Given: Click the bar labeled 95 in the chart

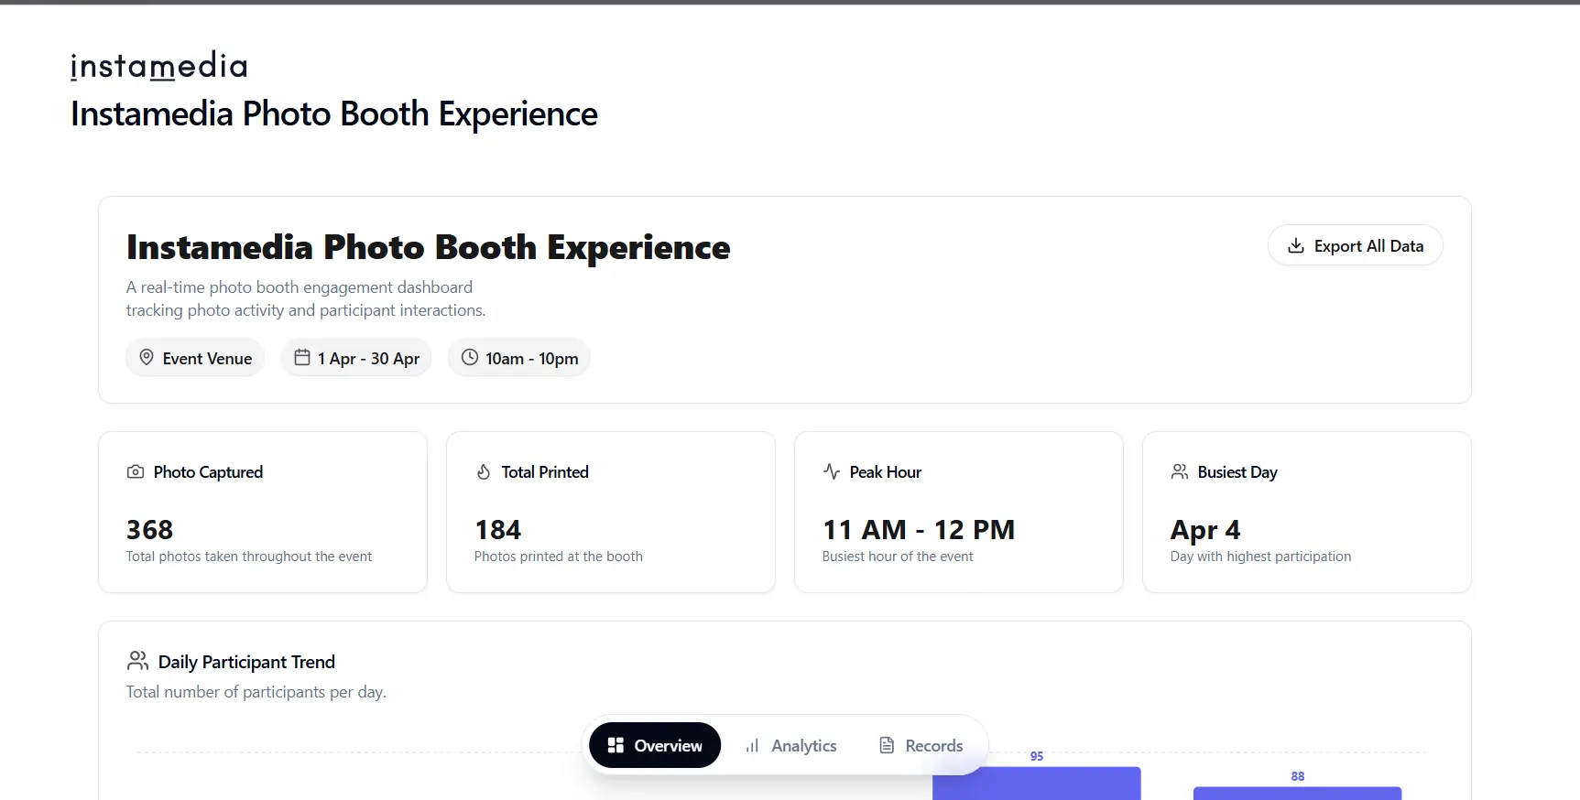Looking at the screenshot, I should coord(1037,783).
